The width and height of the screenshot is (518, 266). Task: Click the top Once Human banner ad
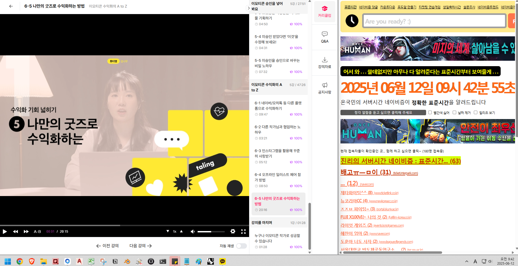[428, 49]
